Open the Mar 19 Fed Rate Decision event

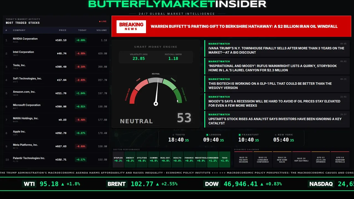pyautogui.click(x=243, y=159)
